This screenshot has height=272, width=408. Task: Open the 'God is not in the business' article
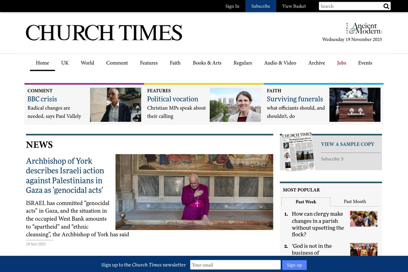coord(312,249)
